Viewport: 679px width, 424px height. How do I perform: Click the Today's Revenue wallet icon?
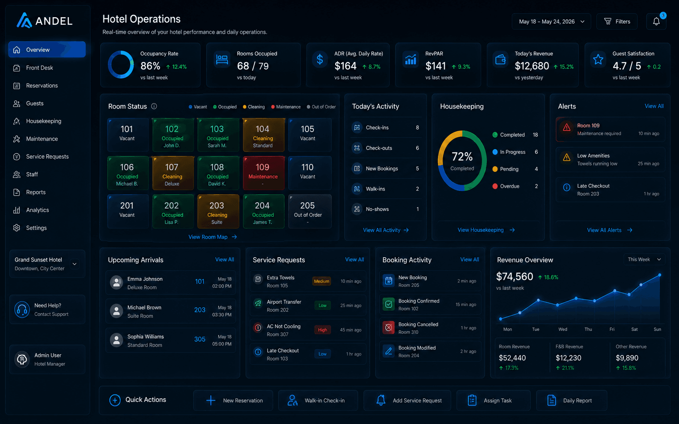point(500,59)
